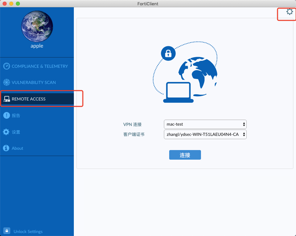Click the Vulnerability Scan radar icon
This screenshot has height=236, width=296.
[7, 82]
